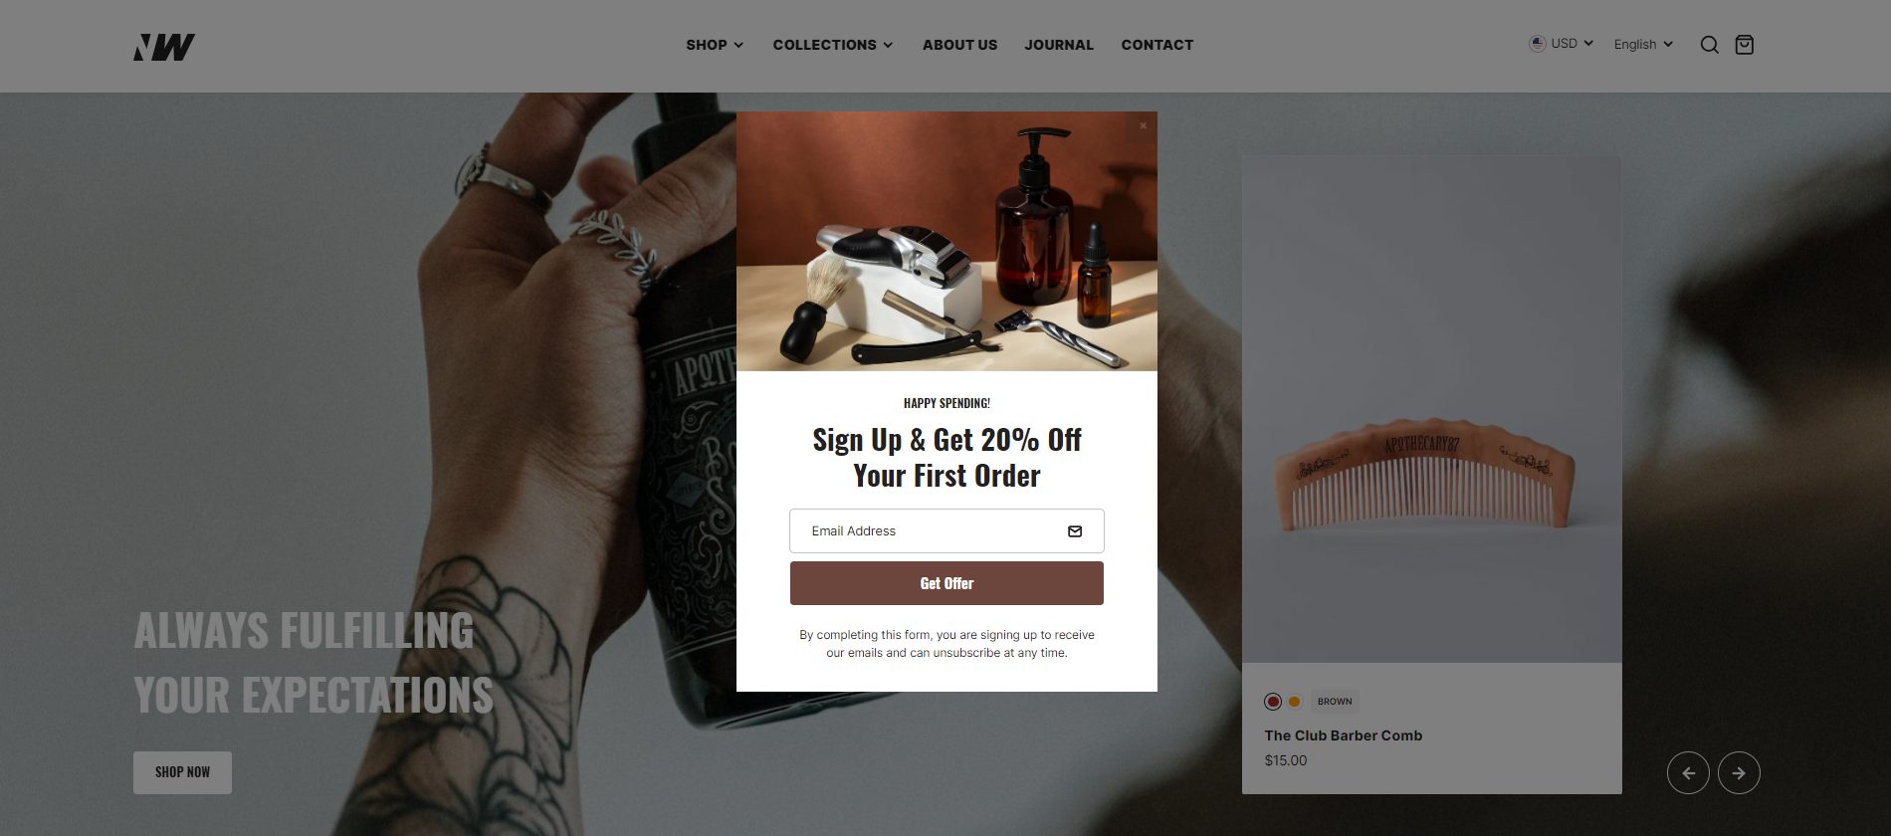Open the shopping bag cart icon
The image size is (1891, 836).
pyautogui.click(x=1745, y=45)
